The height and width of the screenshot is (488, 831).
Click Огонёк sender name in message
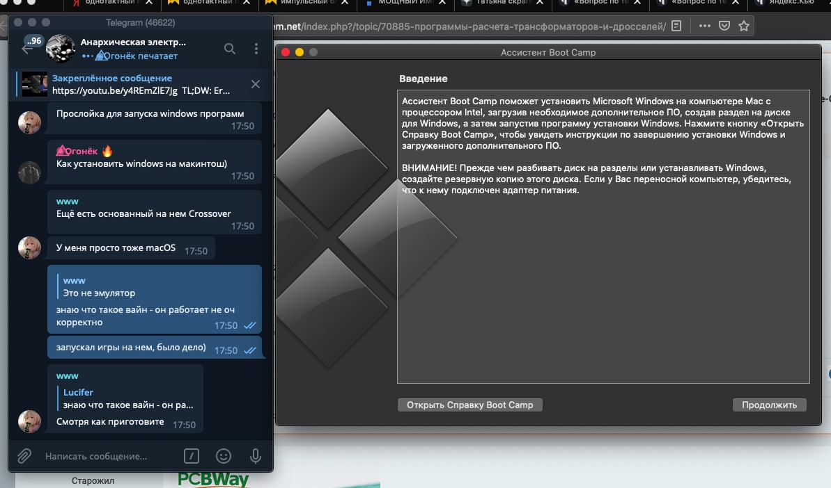point(77,152)
